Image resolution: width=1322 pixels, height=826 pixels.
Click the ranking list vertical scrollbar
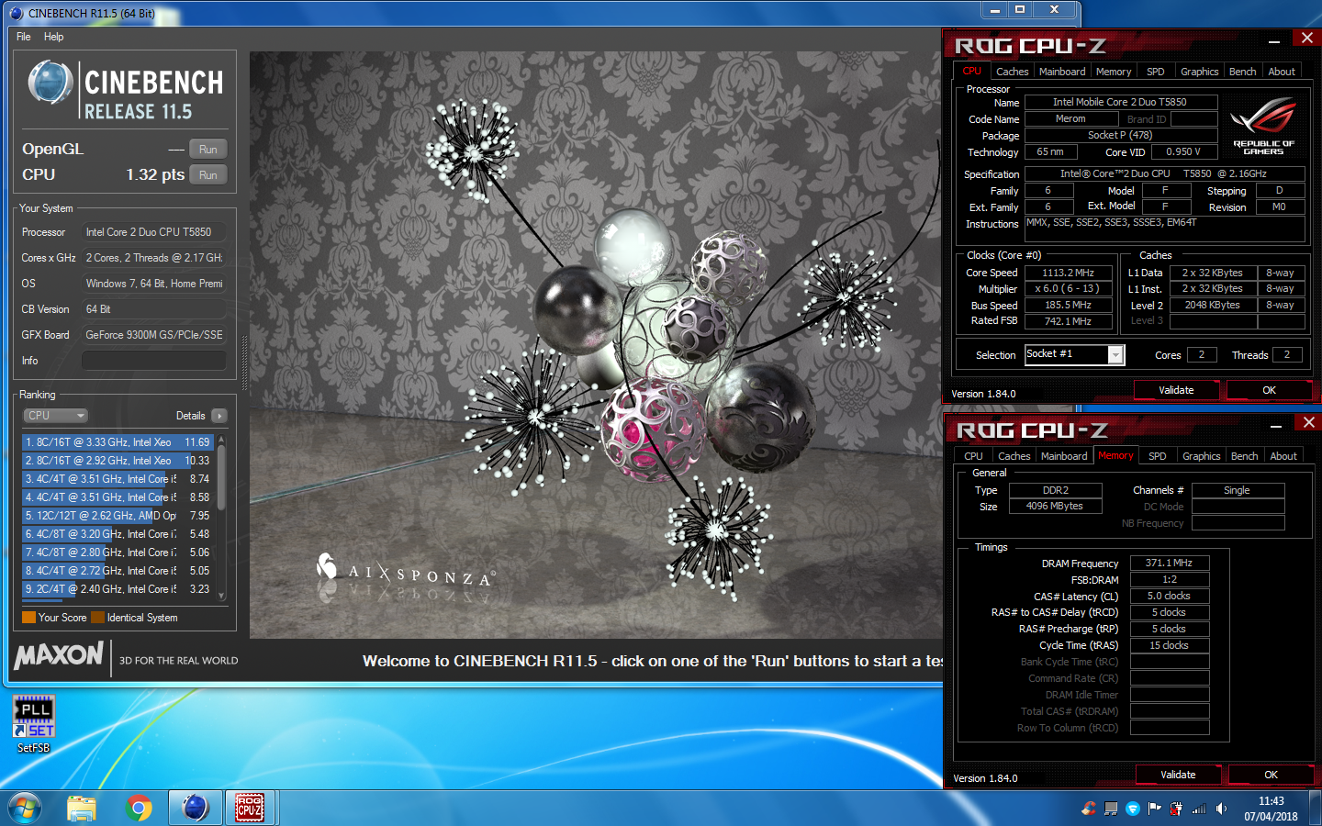(x=221, y=518)
